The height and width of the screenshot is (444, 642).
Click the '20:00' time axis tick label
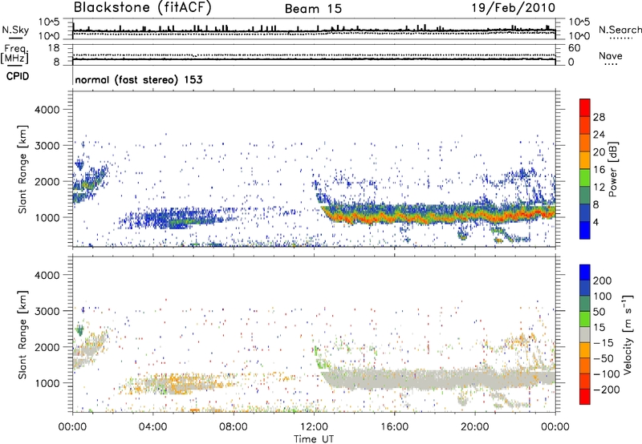coord(474,427)
